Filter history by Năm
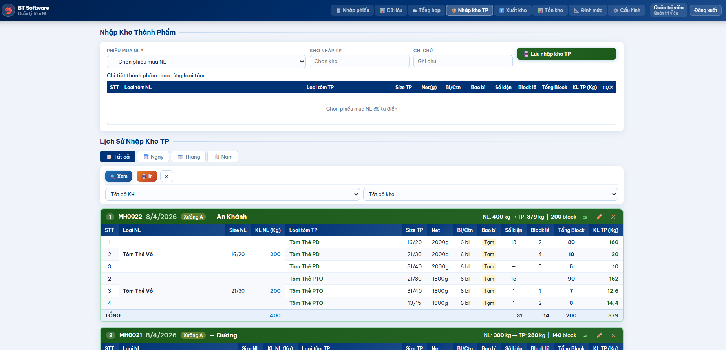Image resolution: width=726 pixels, height=350 pixels. (223, 157)
